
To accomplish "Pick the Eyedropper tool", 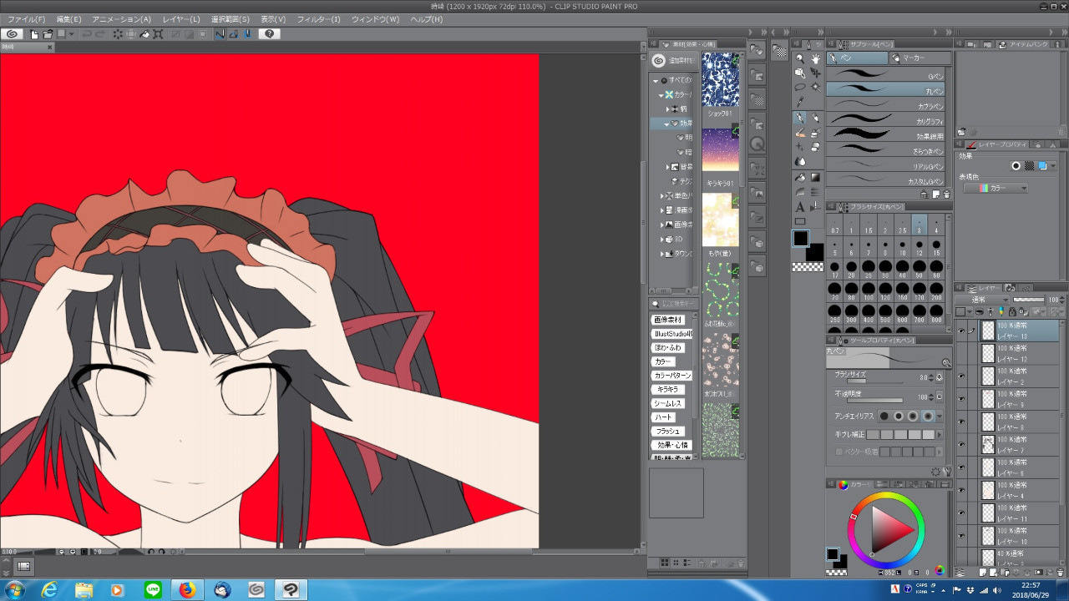I will pyautogui.click(x=800, y=102).
